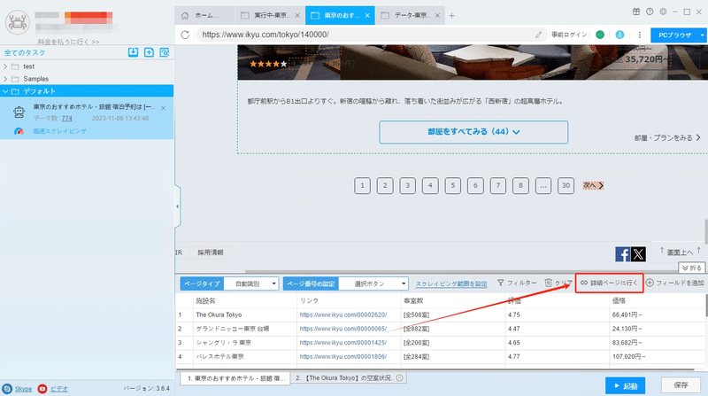Click the speedometer icon beside 高速スクレイピング
The width and height of the screenshot is (708, 396).
pyautogui.click(x=19, y=131)
